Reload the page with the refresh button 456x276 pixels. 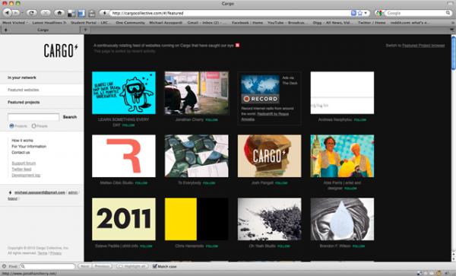click(x=31, y=13)
